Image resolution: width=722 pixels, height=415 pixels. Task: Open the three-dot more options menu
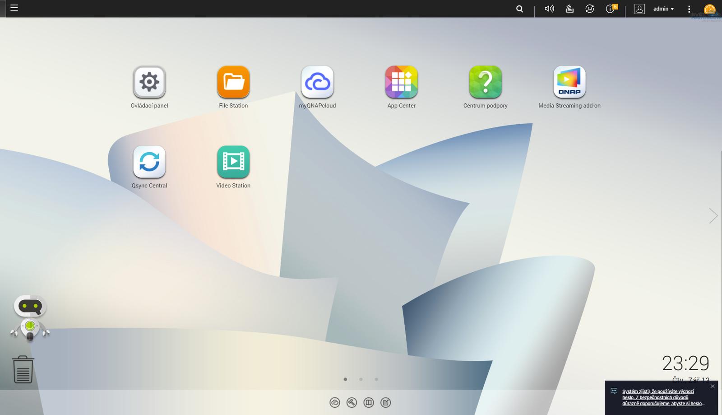pyautogui.click(x=689, y=9)
